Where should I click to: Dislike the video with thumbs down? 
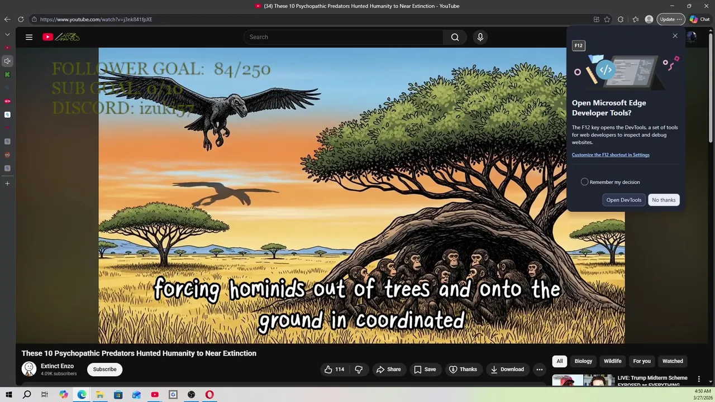(359, 370)
